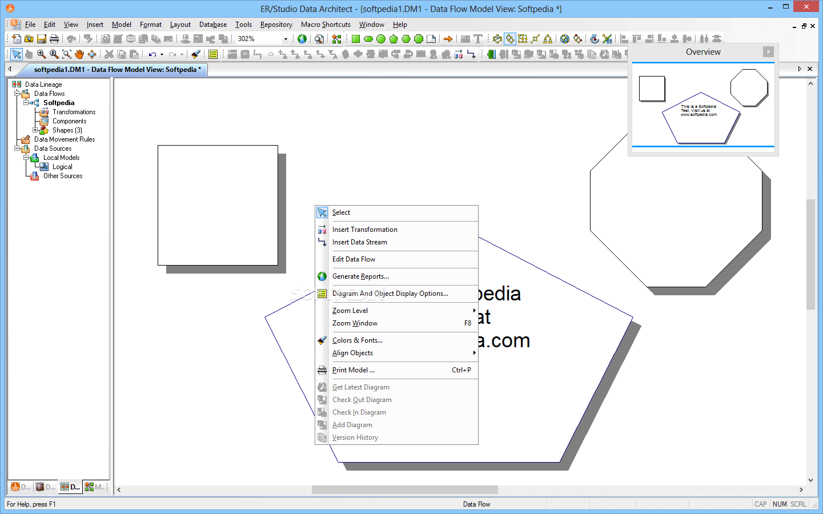The height and width of the screenshot is (514, 823).
Task: Collapse the Softpedia tree node
Action: tap(26, 103)
